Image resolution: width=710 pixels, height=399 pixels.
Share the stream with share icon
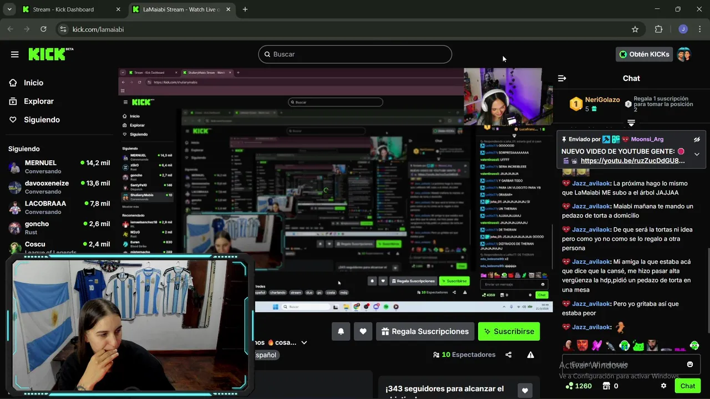[x=509, y=355]
